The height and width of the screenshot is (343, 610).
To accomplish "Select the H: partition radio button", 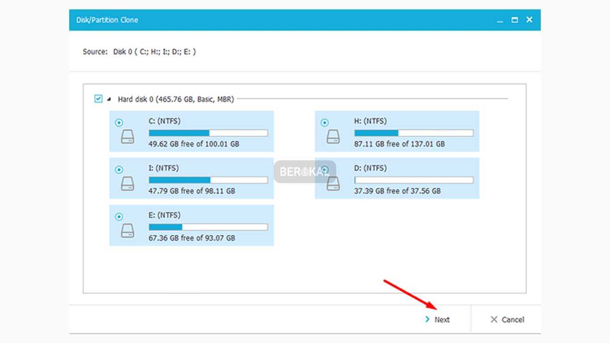I will tap(325, 123).
